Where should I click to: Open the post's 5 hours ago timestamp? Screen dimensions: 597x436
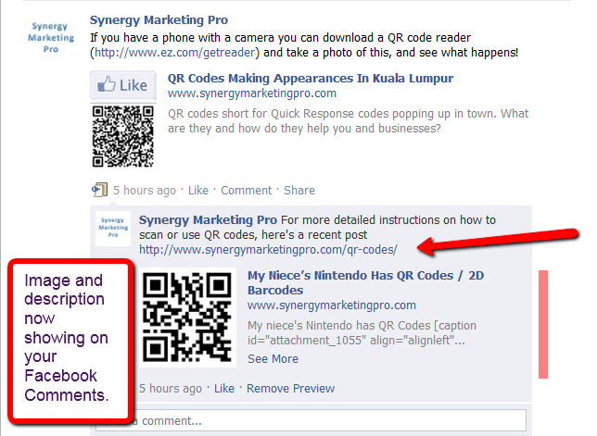145,191
